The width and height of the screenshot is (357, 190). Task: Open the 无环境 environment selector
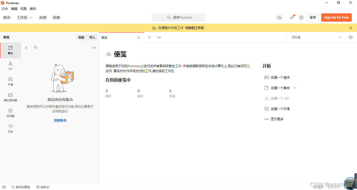[x=316, y=37]
